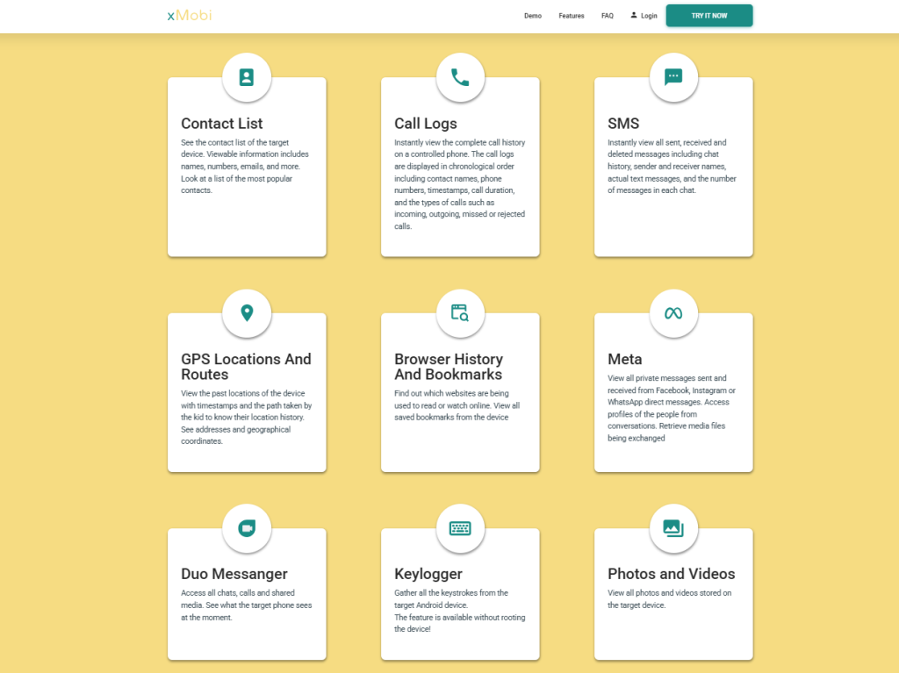Click the Photos and Videos card title
The height and width of the screenshot is (673, 899).
pos(672,574)
